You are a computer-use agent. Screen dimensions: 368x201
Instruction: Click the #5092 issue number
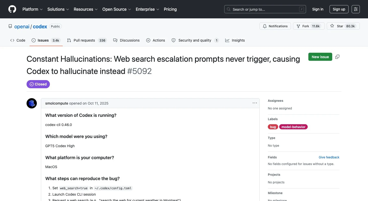(140, 71)
